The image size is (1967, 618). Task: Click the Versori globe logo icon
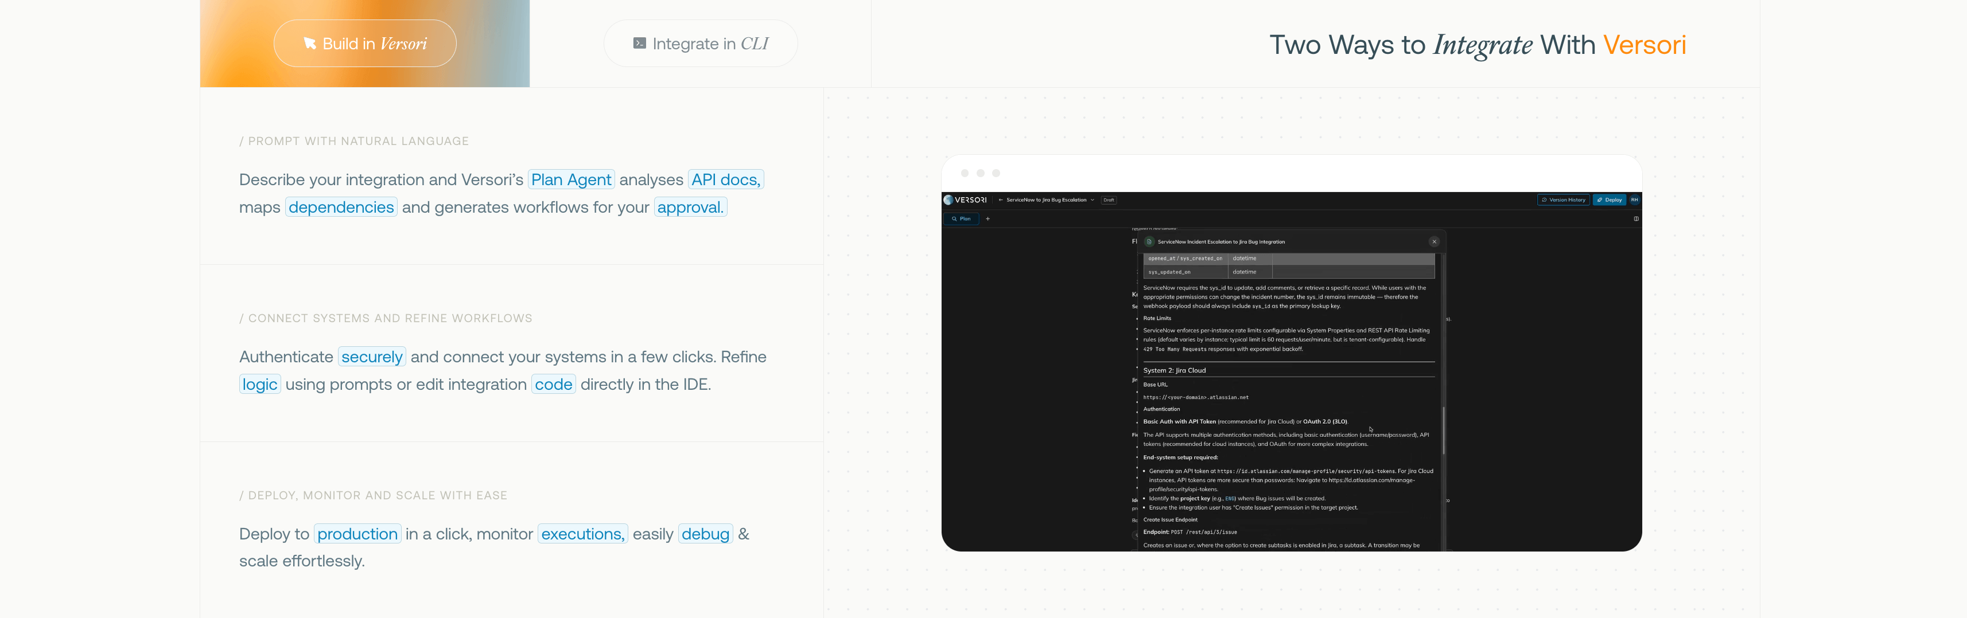(948, 200)
